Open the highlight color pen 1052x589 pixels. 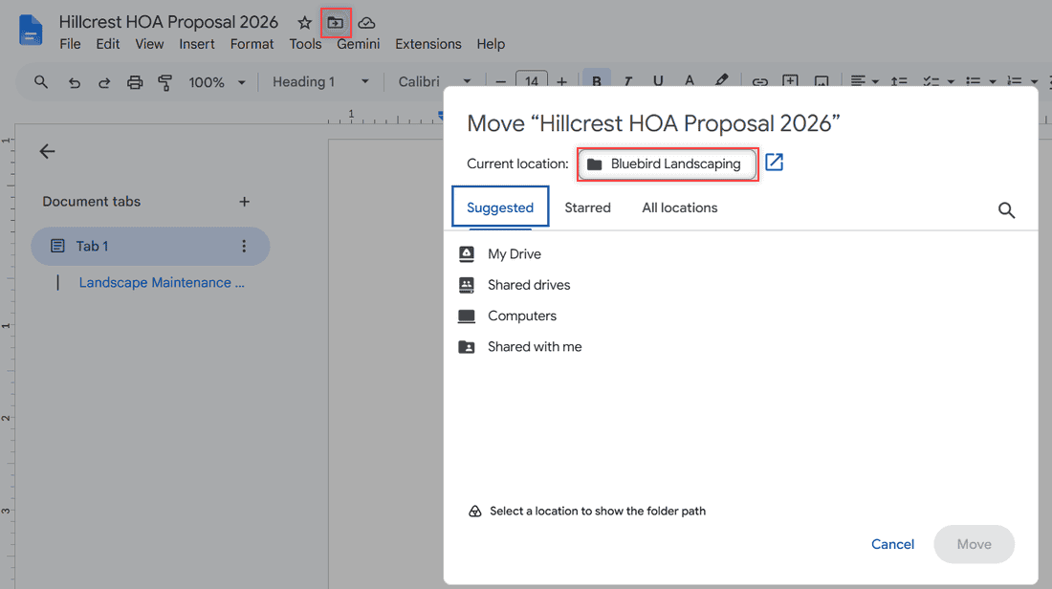pos(721,80)
